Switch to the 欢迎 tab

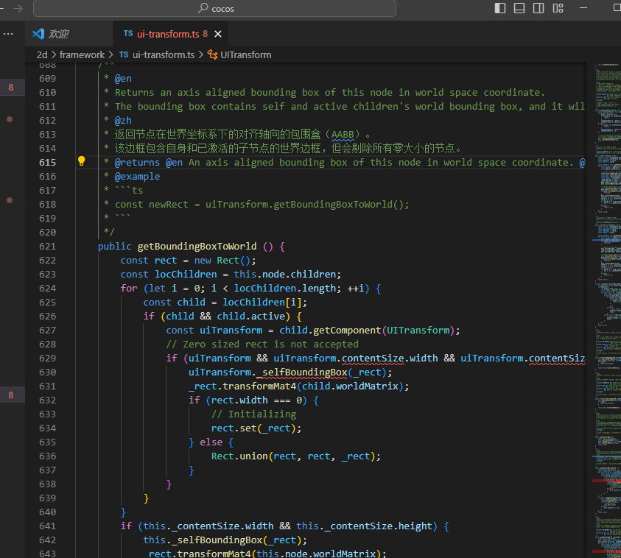58,34
